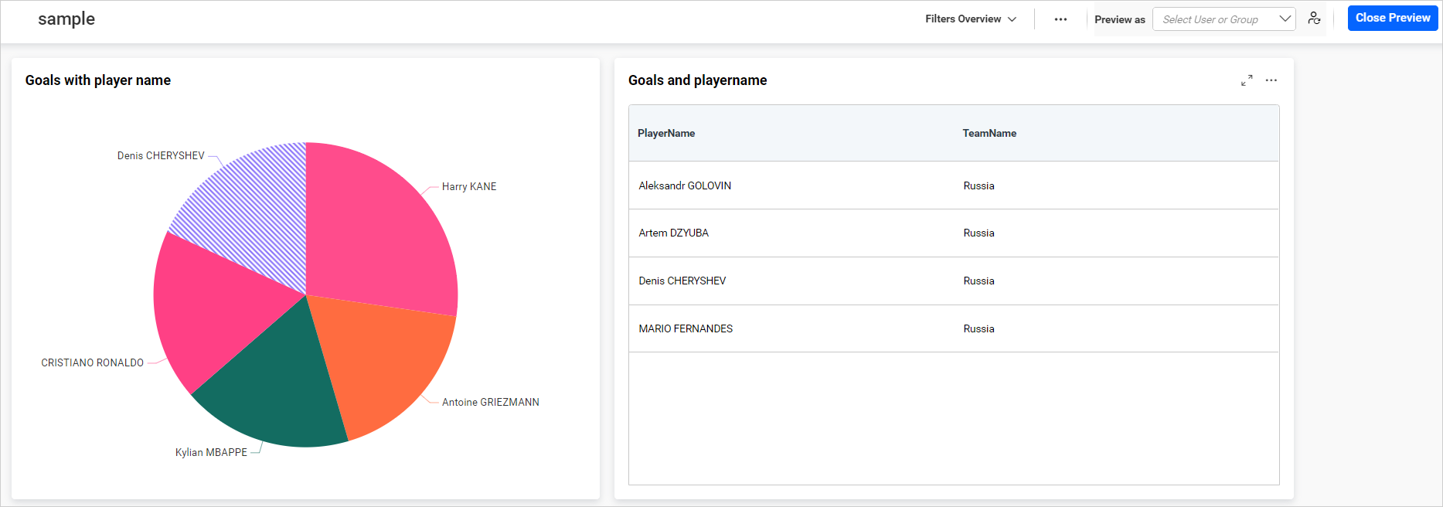The image size is (1443, 507).
Task: Click the sample dashboard title
Action: (x=66, y=19)
